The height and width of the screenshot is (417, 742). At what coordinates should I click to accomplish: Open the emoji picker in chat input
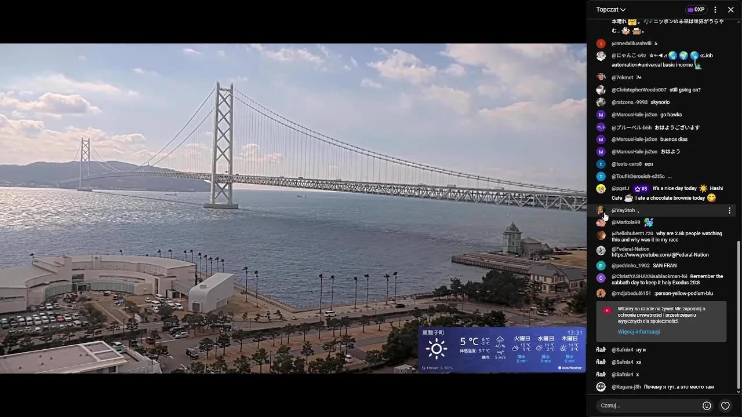707,406
